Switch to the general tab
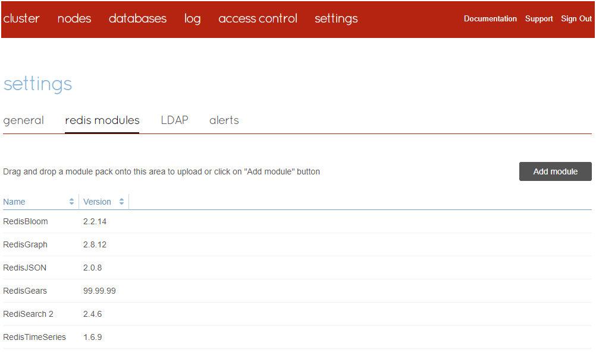This screenshot has height=353, width=596. (x=24, y=120)
